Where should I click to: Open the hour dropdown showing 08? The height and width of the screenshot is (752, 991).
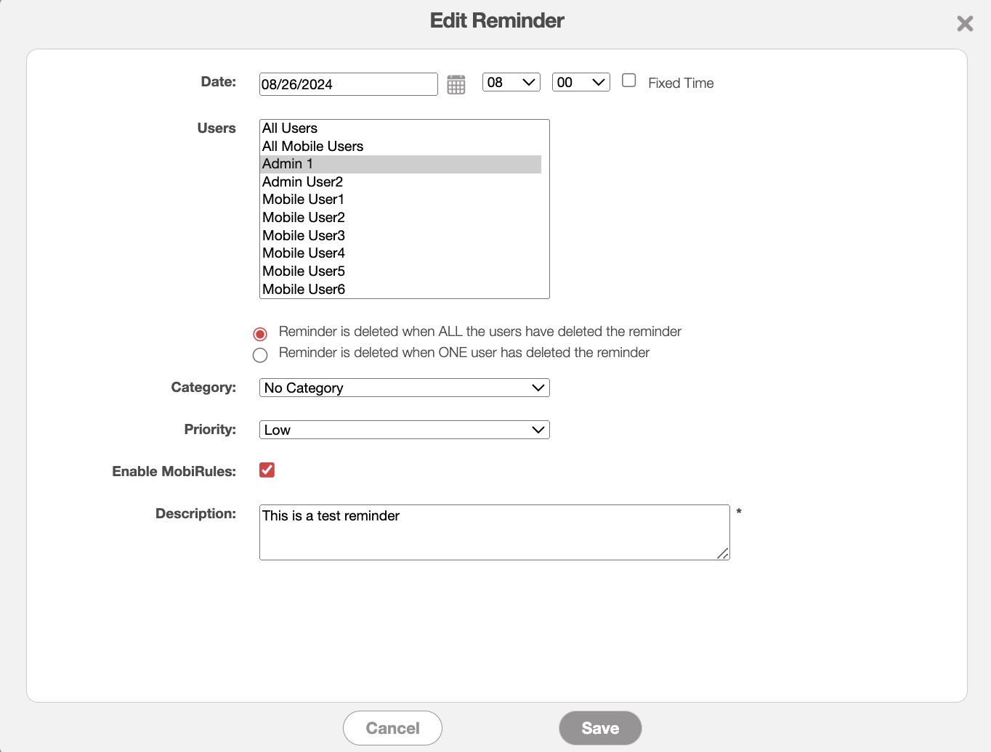pyautogui.click(x=511, y=83)
